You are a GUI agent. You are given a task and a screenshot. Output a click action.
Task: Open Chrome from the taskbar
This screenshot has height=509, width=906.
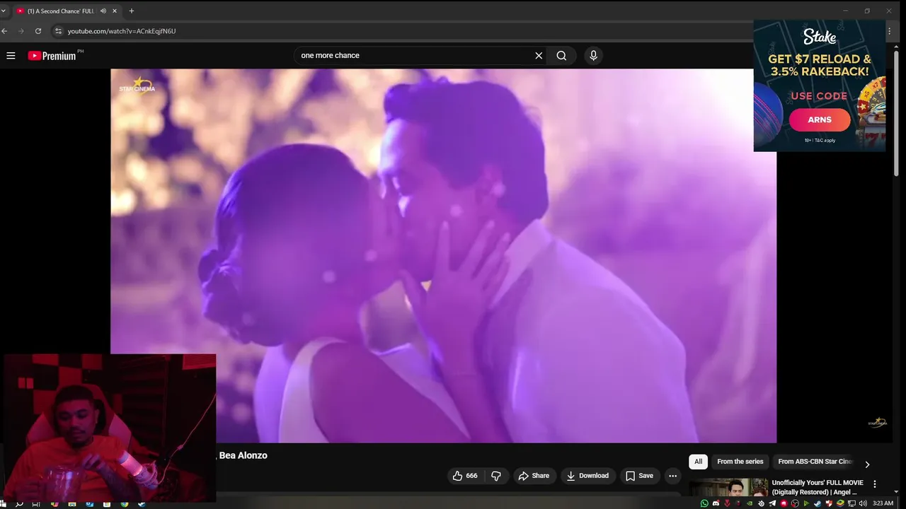coord(125,504)
